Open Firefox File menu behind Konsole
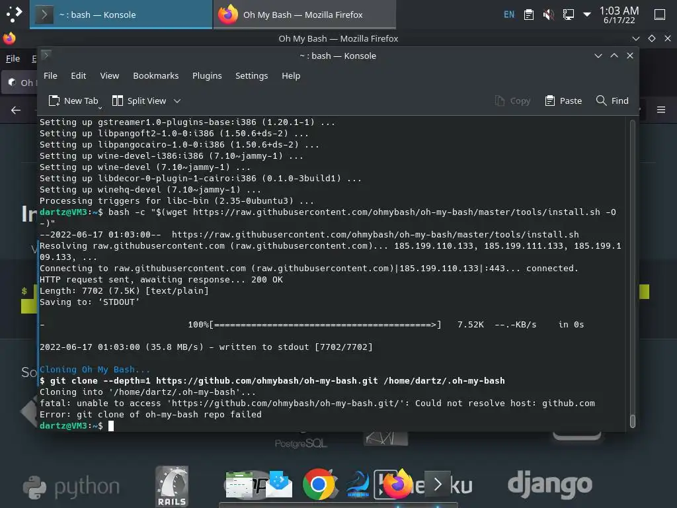 click(13, 58)
